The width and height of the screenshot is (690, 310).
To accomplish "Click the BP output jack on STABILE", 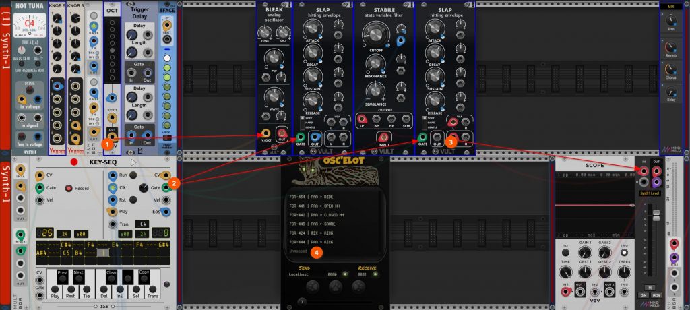I will (x=376, y=119).
